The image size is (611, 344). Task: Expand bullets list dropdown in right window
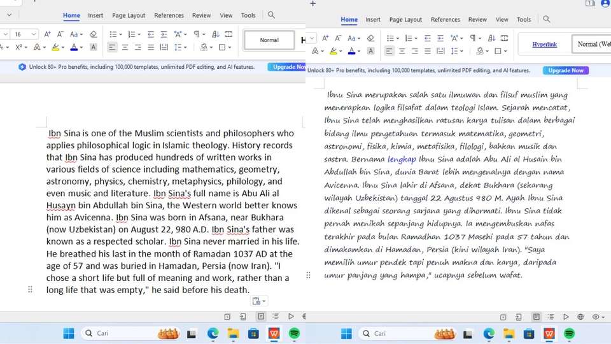(x=397, y=38)
